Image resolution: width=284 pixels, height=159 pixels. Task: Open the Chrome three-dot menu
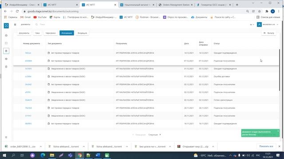click(x=279, y=11)
